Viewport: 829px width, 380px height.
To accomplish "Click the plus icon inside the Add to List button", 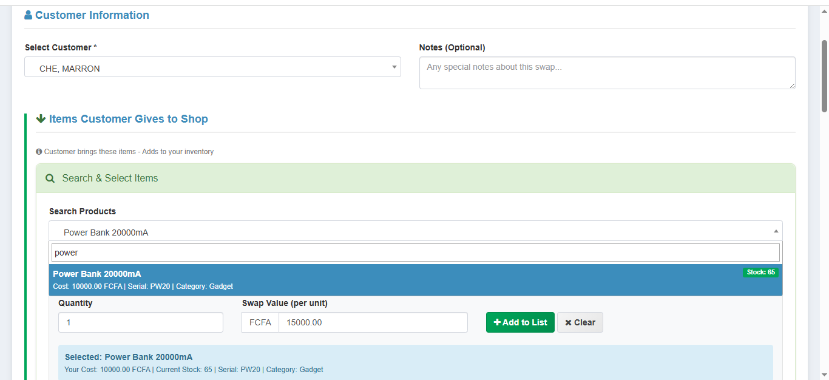I will click(496, 322).
